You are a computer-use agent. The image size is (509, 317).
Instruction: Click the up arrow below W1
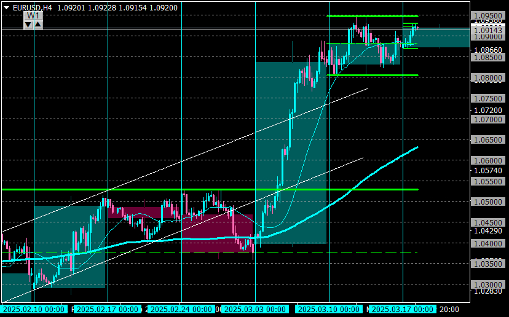tap(38, 25)
